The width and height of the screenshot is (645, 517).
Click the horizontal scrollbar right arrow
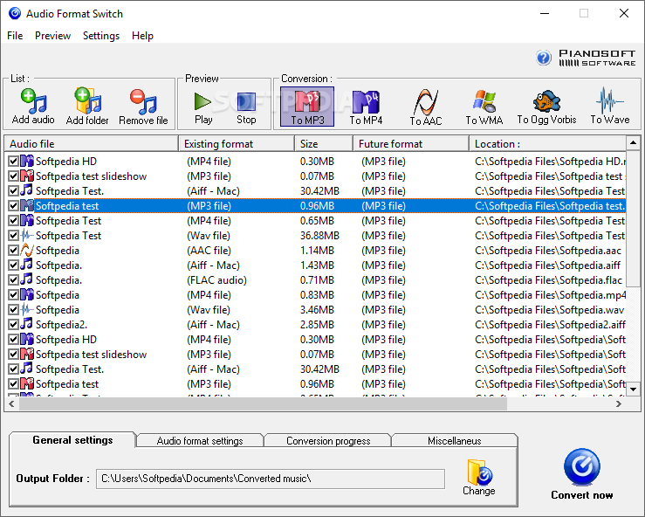[619, 404]
